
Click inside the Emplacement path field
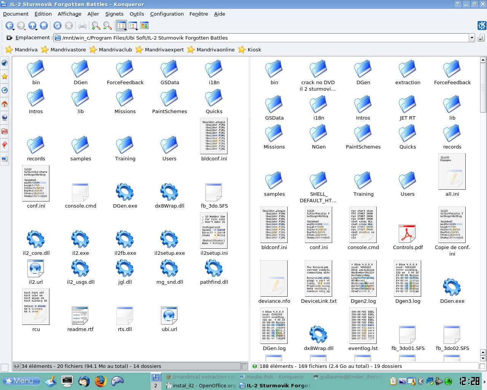click(x=261, y=38)
